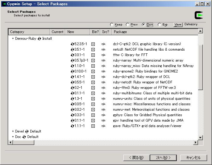Viewport: 212px width, 165px height.
Task: Cycle install mode icon for Devel category
Action: 27,131
